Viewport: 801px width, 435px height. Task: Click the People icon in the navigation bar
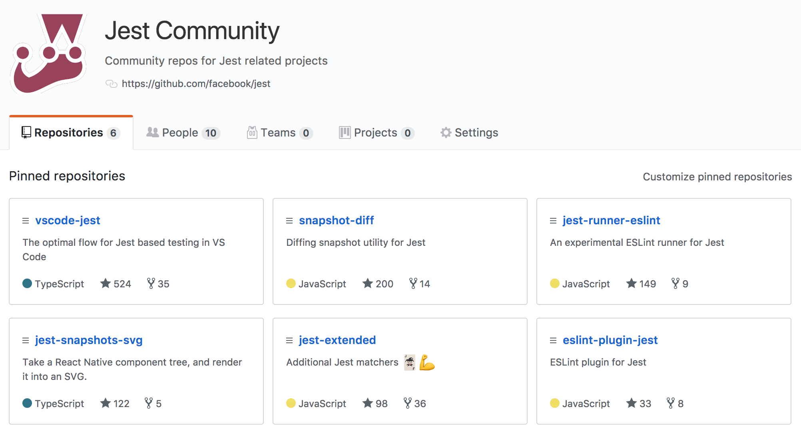point(152,132)
